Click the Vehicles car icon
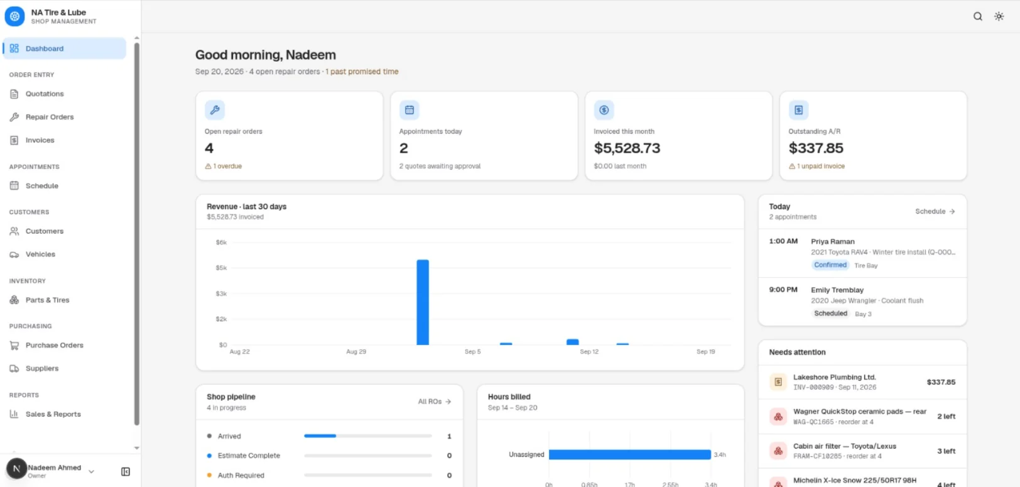1020x487 pixels. point(14,254)
